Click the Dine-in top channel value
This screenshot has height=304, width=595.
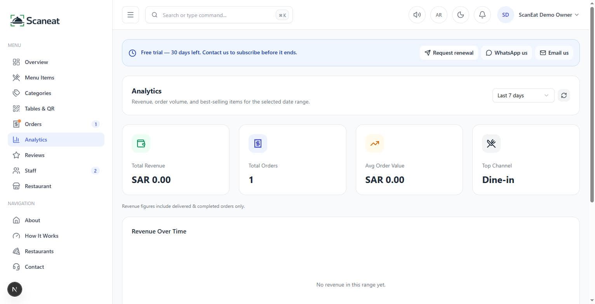pos(498,180)
